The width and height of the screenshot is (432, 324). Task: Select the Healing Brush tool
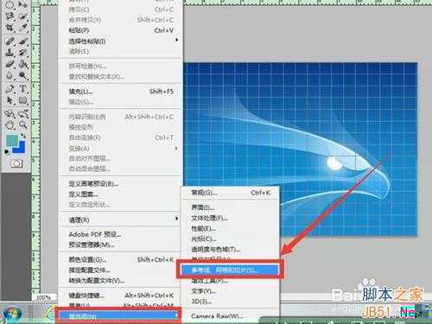point(10,41)
